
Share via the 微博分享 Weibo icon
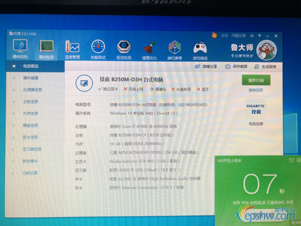(206, 67)
